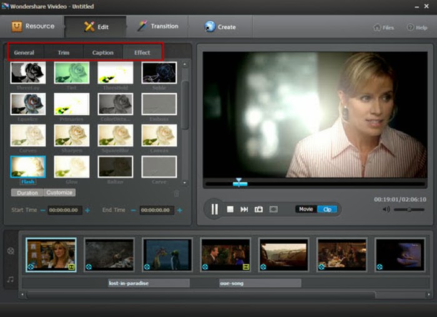This screenshot has height=317, width=437.
Task: Open the General sub-tab
Action: 24,52
